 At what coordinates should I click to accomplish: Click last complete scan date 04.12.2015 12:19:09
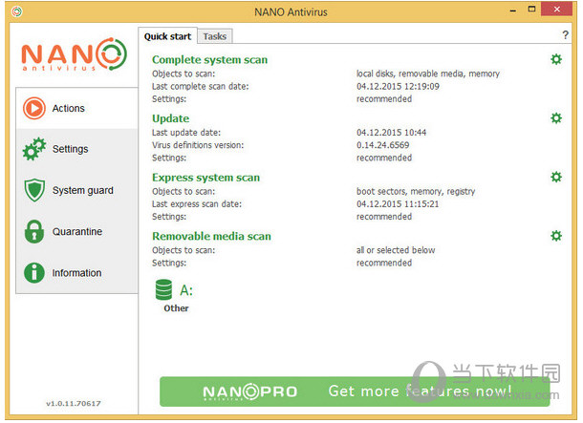(398, 87)
